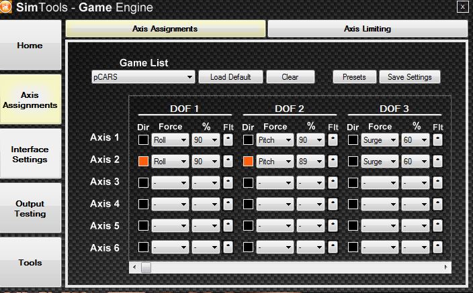
Task: Open Axis 3 DOF 1 filter button
Action: coord(228,183)
